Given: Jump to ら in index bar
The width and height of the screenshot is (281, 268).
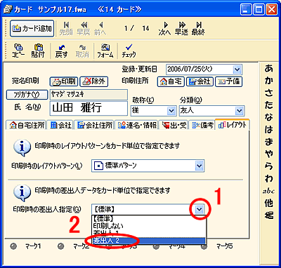Looking at the screenshot, I should (x=268, y=166).
